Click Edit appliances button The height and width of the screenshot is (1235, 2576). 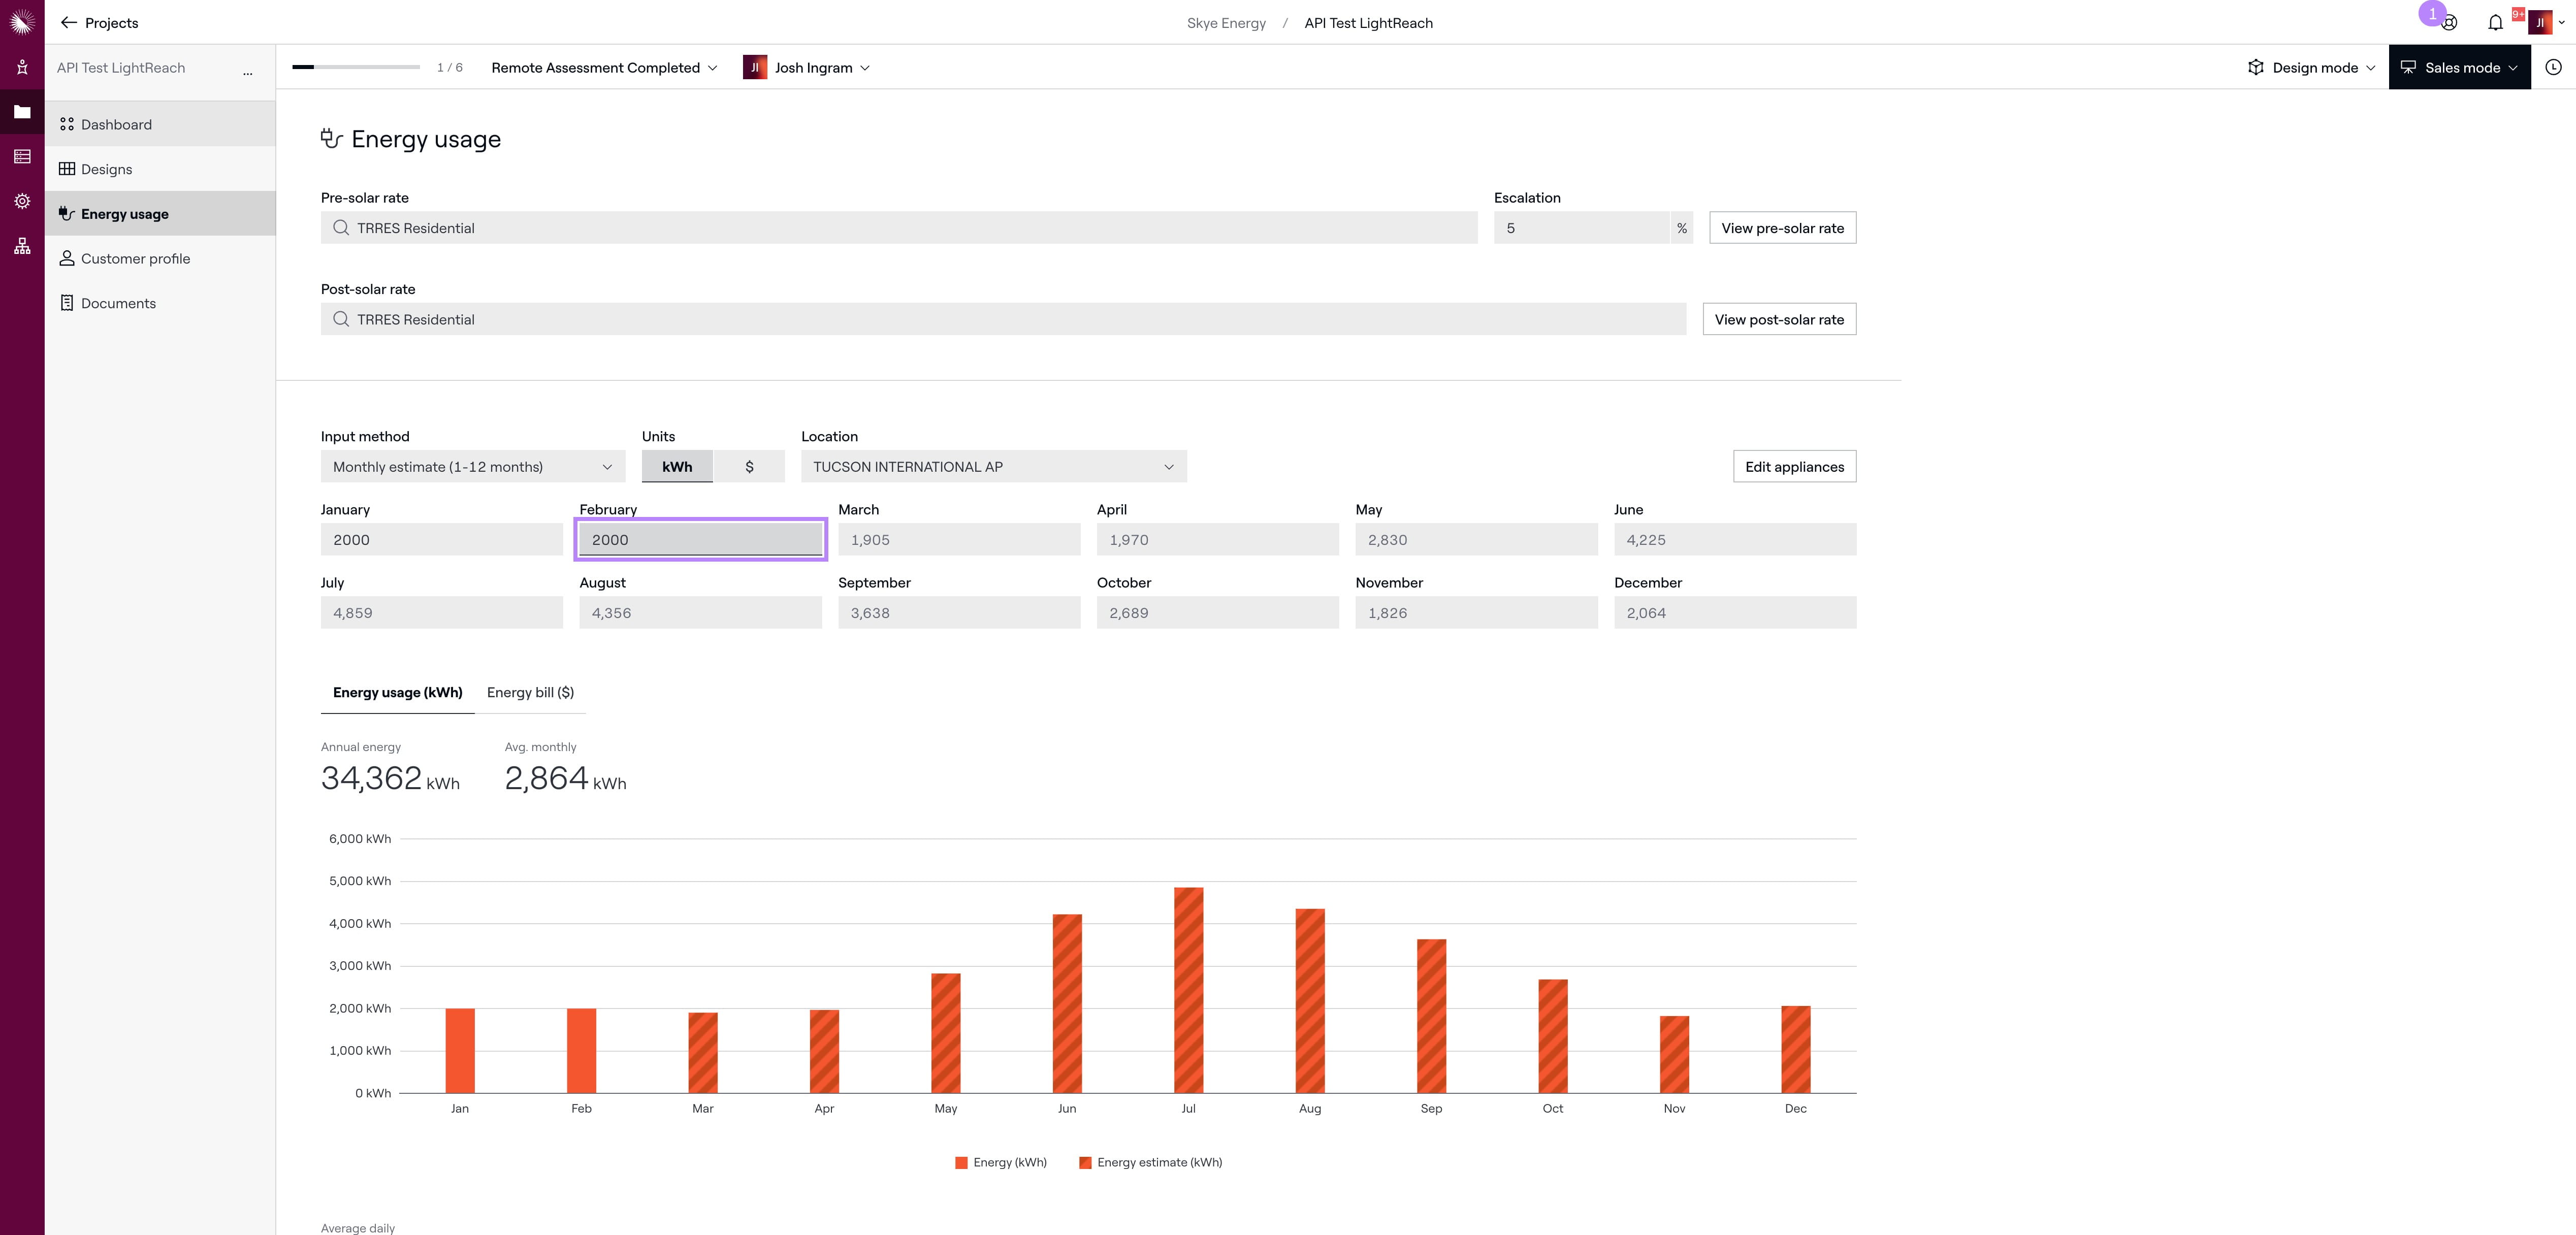pyautogui.click(x=1794, y=467)
